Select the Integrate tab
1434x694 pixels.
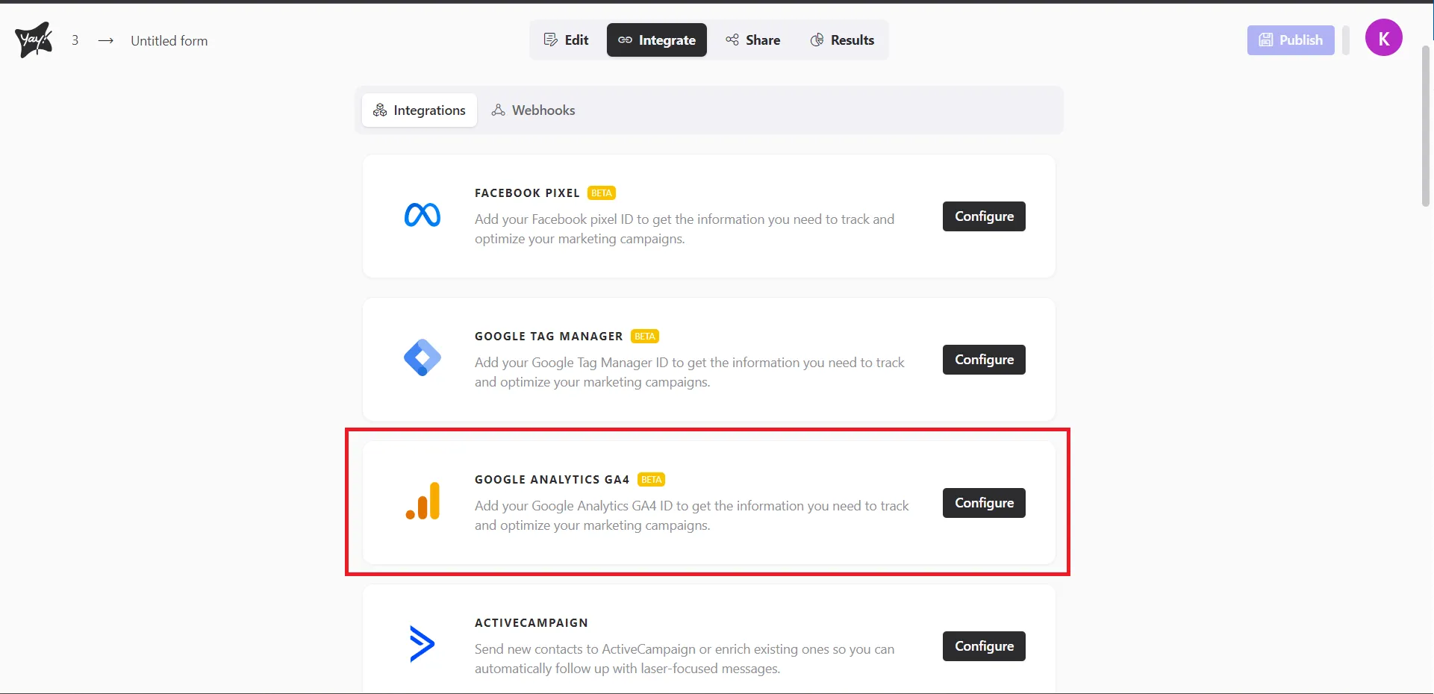657,40
